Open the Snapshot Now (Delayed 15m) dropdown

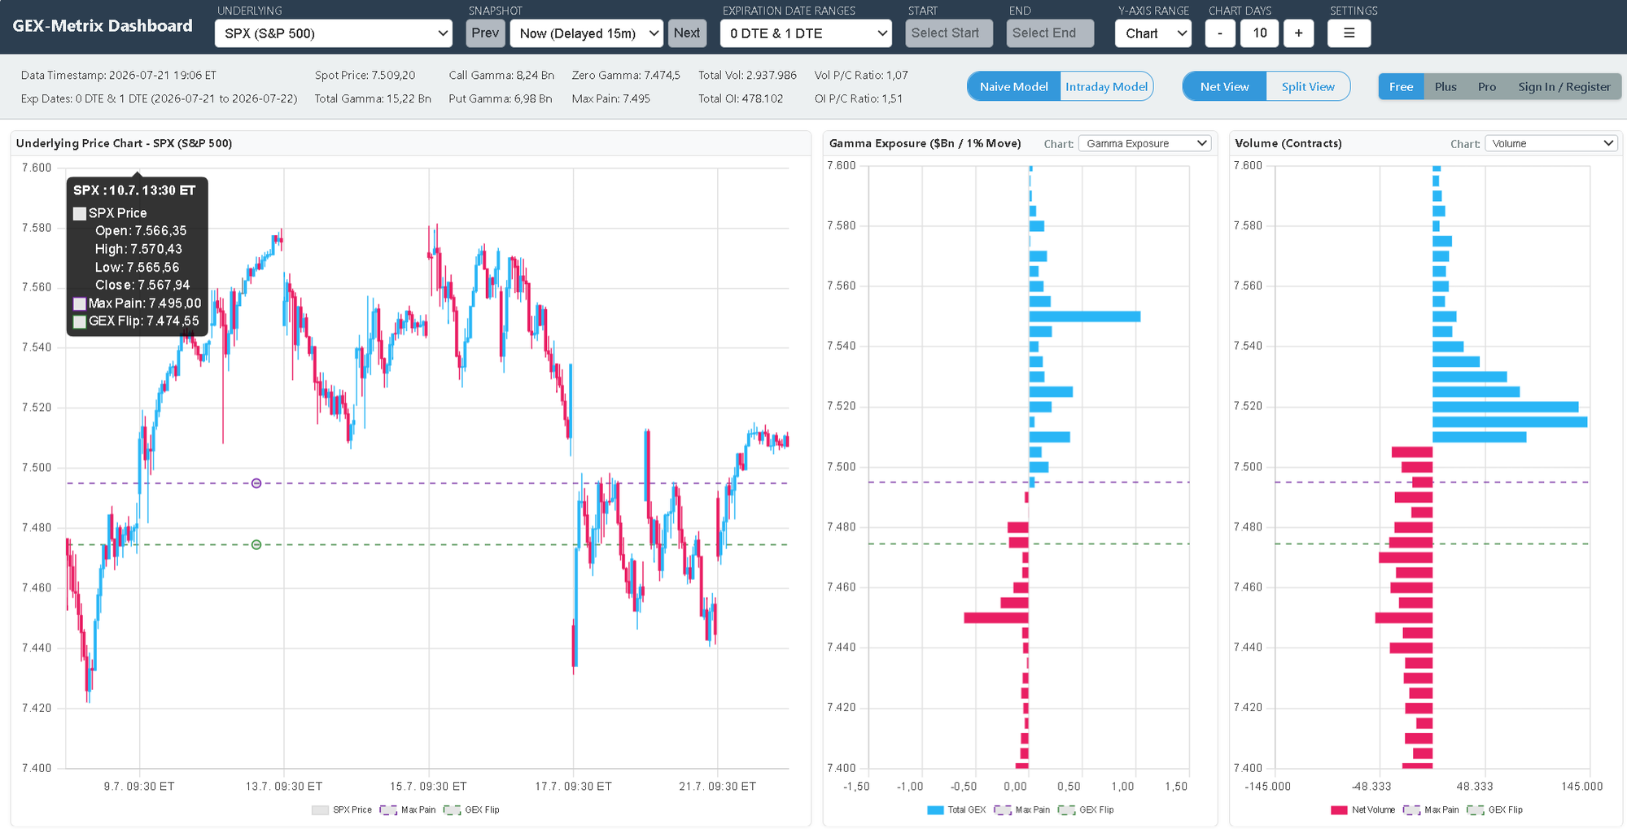coord(587,33)
